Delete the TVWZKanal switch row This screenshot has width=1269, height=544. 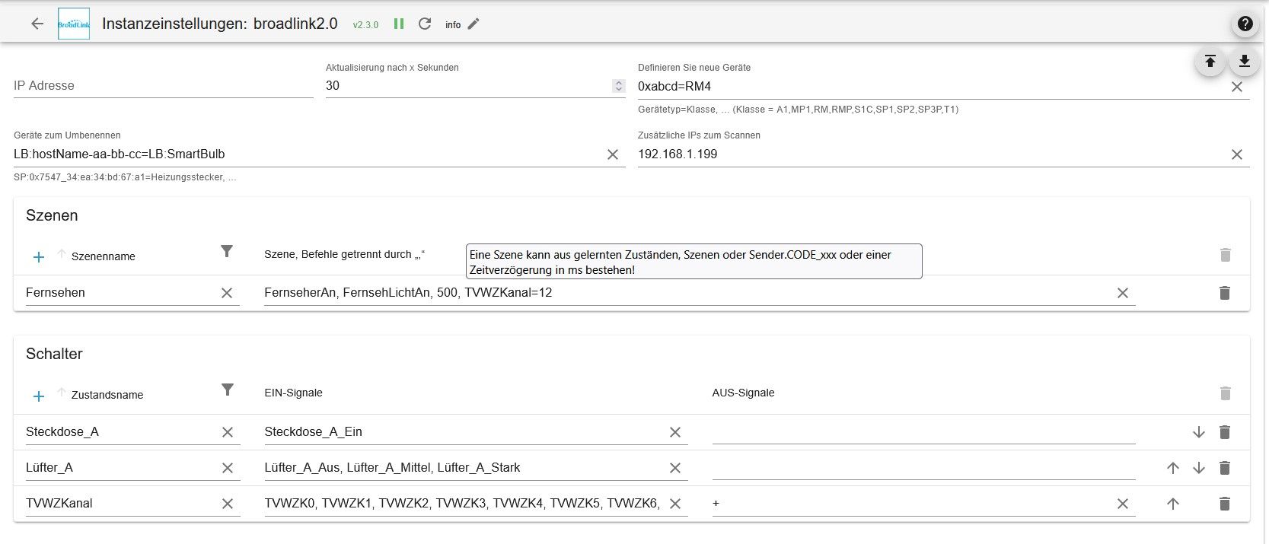[x=1224, y=504]
